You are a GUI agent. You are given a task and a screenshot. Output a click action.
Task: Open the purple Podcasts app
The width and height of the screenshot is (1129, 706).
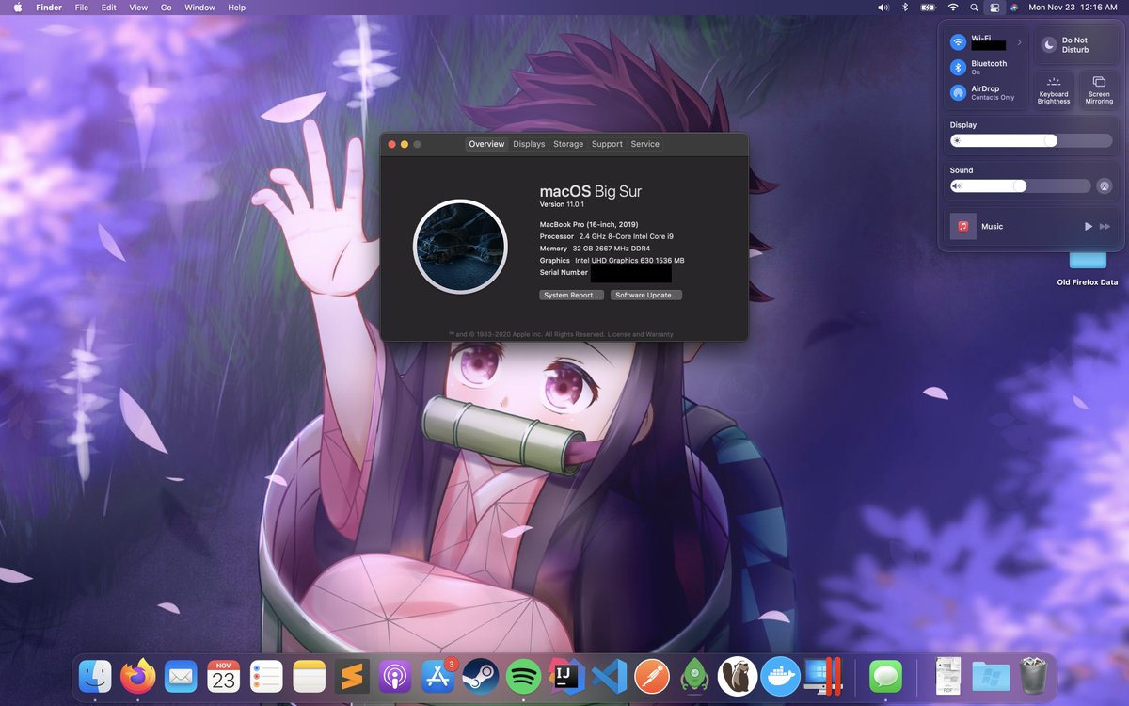[x=395, y=676]
